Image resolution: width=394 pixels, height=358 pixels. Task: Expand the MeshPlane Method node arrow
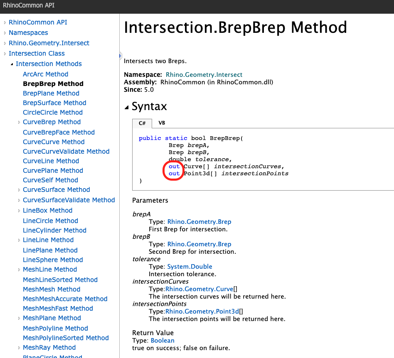[19, 318]
